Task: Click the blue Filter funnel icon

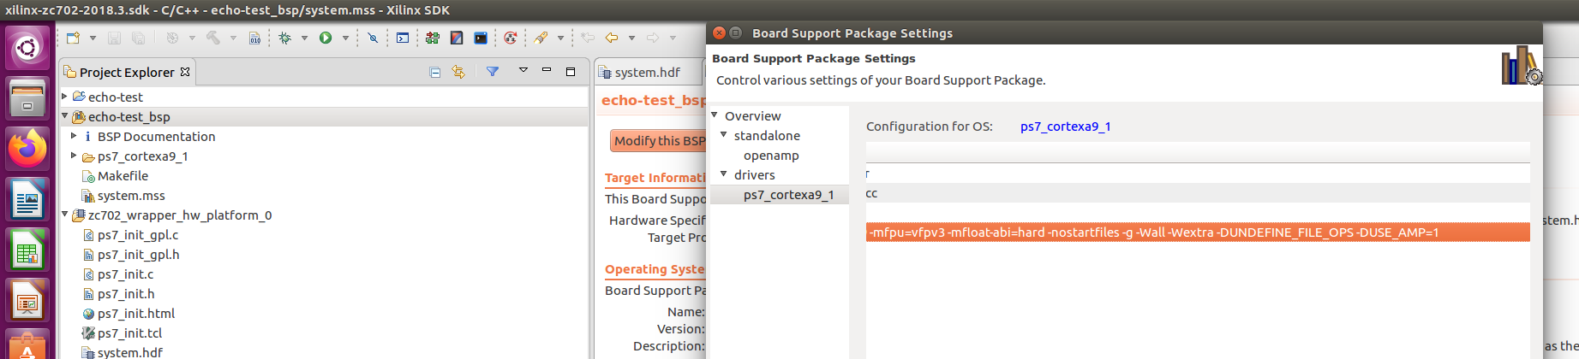Action: [x=493, y=72]
